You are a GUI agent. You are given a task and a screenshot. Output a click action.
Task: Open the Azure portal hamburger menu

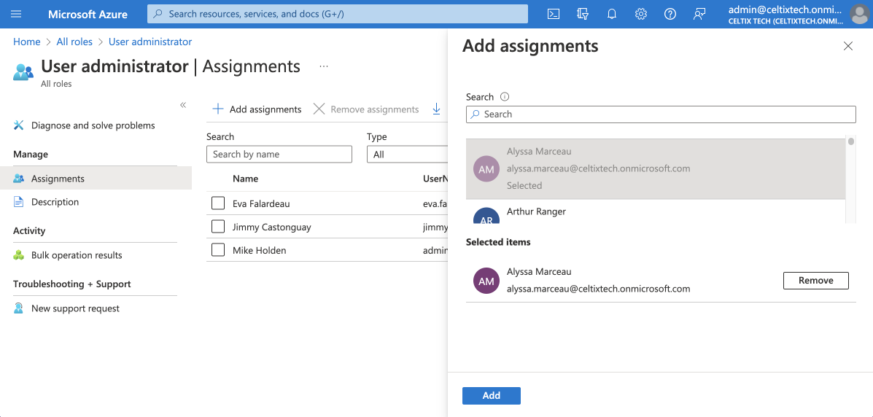(17, 14)
